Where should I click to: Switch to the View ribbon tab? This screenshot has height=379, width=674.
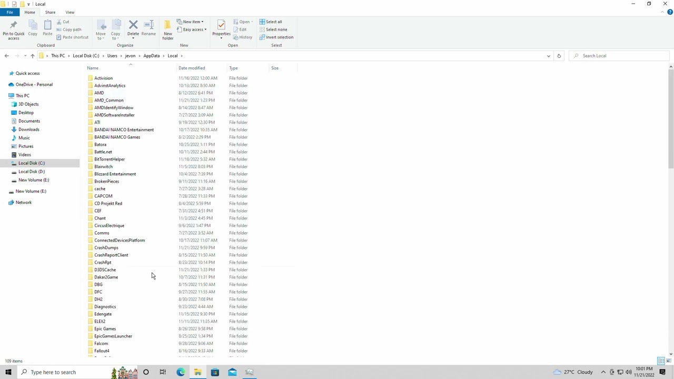70,12
